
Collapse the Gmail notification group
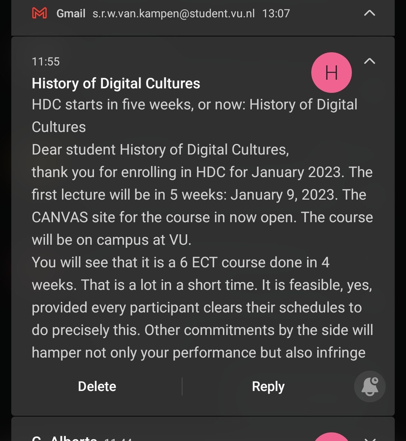(370, 14)
